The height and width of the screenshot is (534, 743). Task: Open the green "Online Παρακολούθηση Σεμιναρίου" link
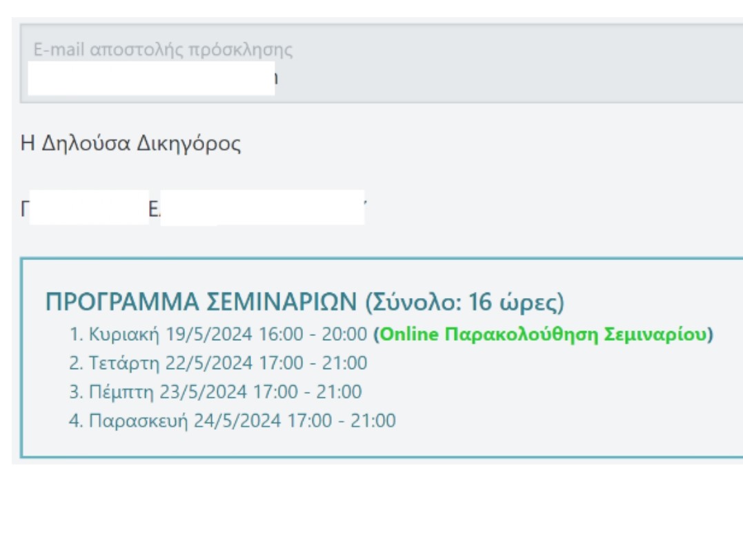[543, 335]
